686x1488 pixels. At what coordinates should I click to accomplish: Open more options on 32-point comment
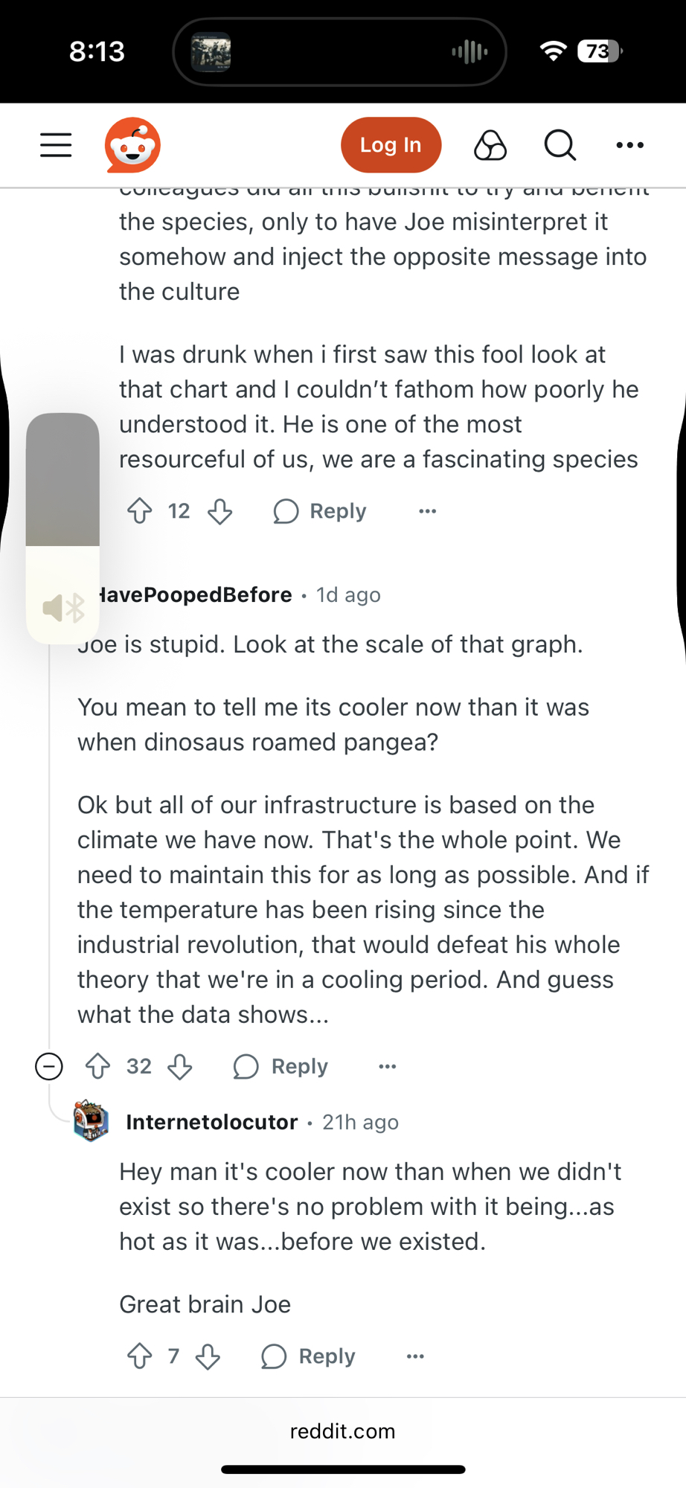tap(387, 1066)
